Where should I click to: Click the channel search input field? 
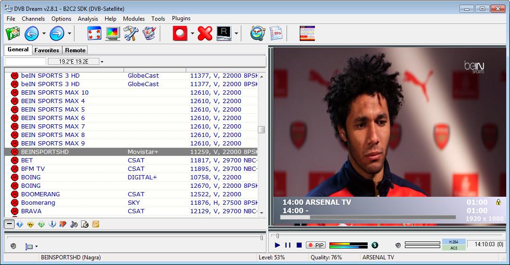[25, 61]
